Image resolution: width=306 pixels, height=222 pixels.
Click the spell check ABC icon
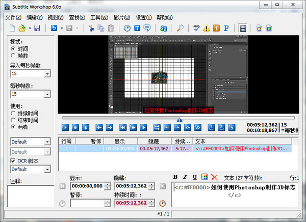pyautogui.click(x=197, y=28)
